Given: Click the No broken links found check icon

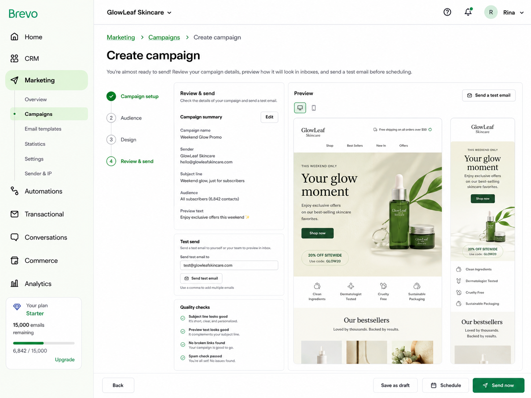Looking at the screenshot, I should point(183,344).
